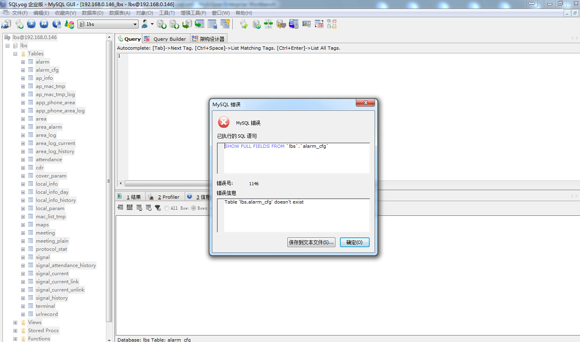Click first icon in result toolbar
This screenshot has width=580, height=342.
120,208
